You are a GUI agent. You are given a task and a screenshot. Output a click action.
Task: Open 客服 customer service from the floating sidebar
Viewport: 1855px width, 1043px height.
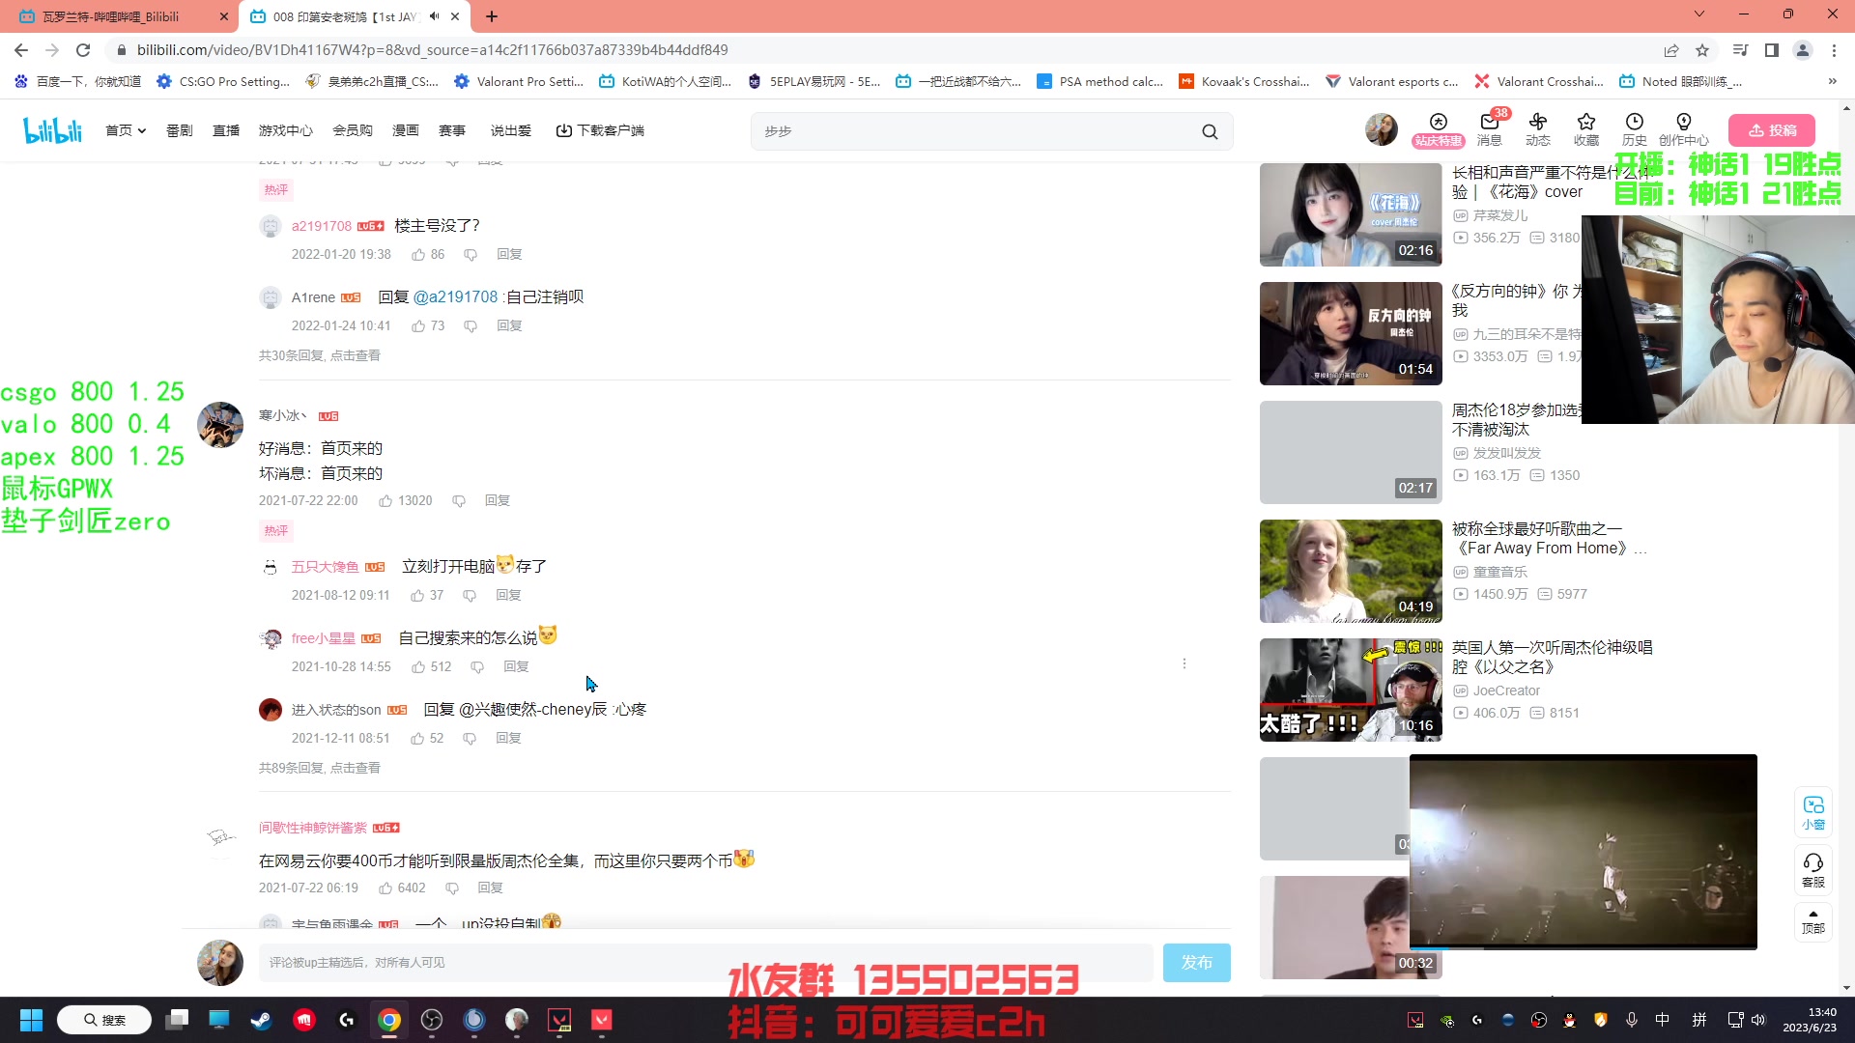tap(1813, 869)
